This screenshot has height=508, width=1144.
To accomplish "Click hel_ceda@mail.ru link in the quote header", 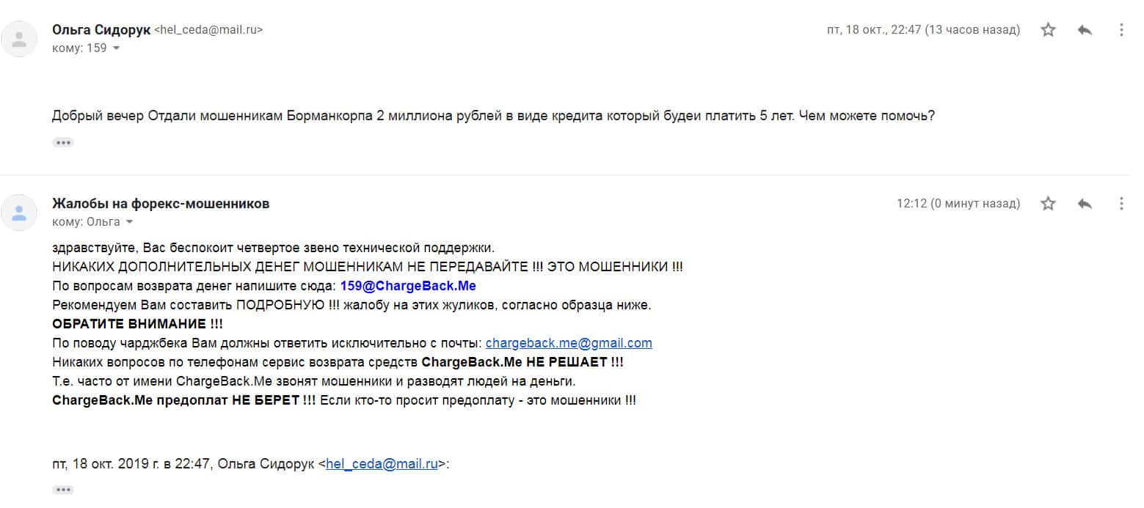I will pyautogui.click(x=382, y=463).
